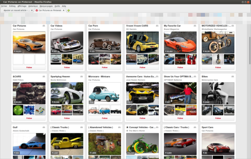Open the yellow classic truck cover image
Image resolution: width=251 pixels, height=159 pixels.
point(67,144)
